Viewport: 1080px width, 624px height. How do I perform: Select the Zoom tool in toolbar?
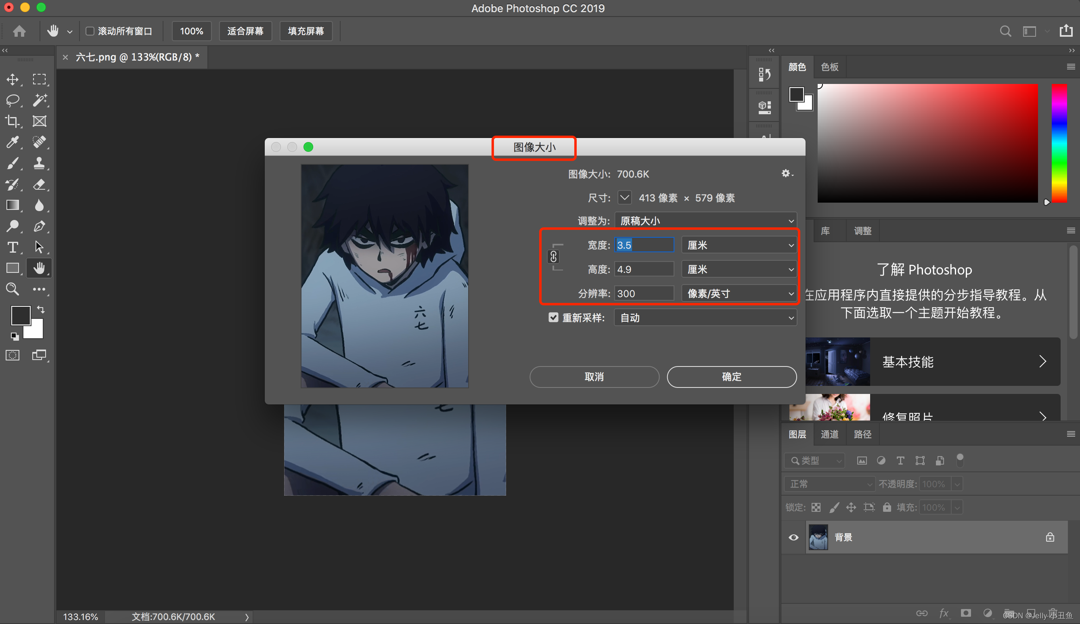point(13,289)
